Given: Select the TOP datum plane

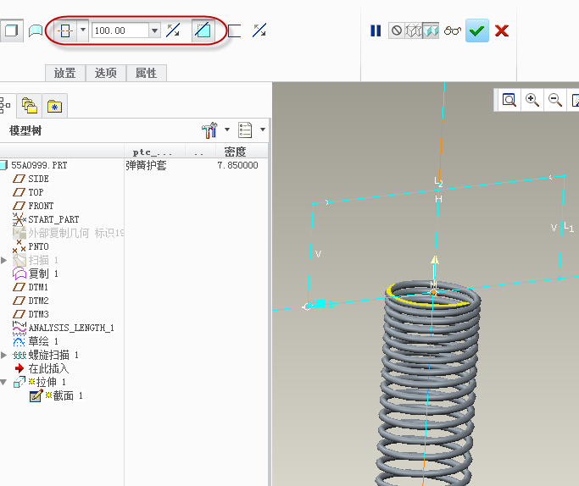Looking at the screenshot, I should coord(36,192).
